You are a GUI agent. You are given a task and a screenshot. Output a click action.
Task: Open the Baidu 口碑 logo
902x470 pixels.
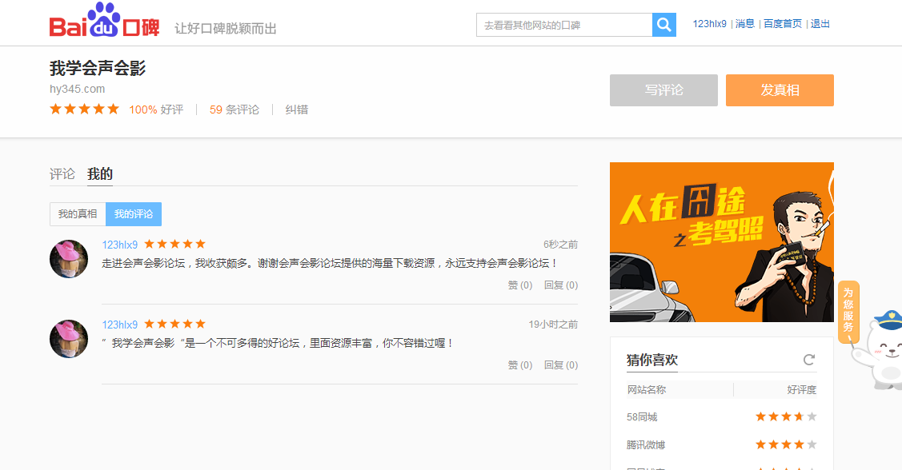(104, 21)
